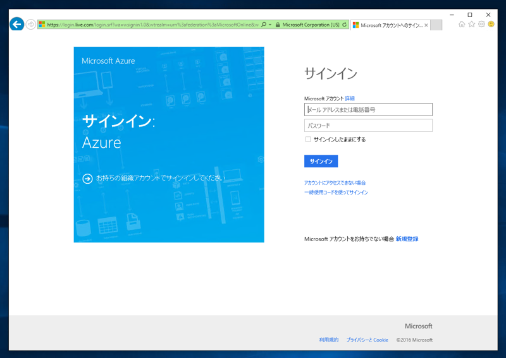The height and width of the screenshot is (358, 506).
Task: Open the address bar dropdown arrow
Action: click(x=270, y=25)
